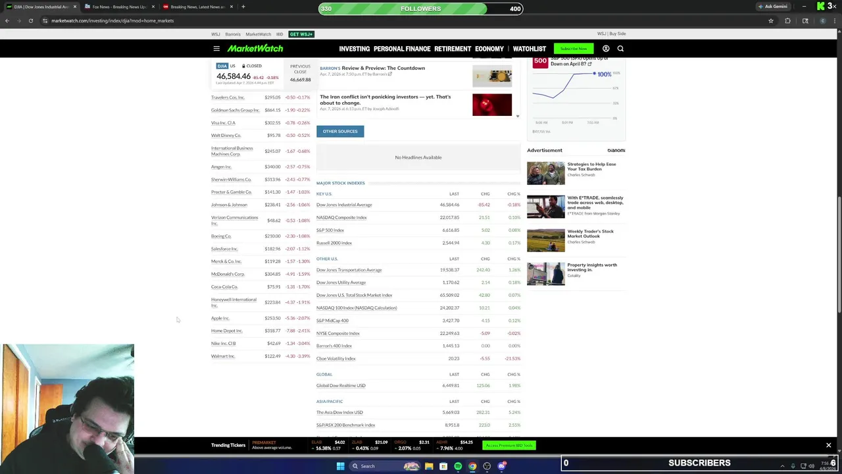Open Apple Inc. stock quote
Image resolution: width=842 pixels, height=474 pixels.
pos(220,318)
